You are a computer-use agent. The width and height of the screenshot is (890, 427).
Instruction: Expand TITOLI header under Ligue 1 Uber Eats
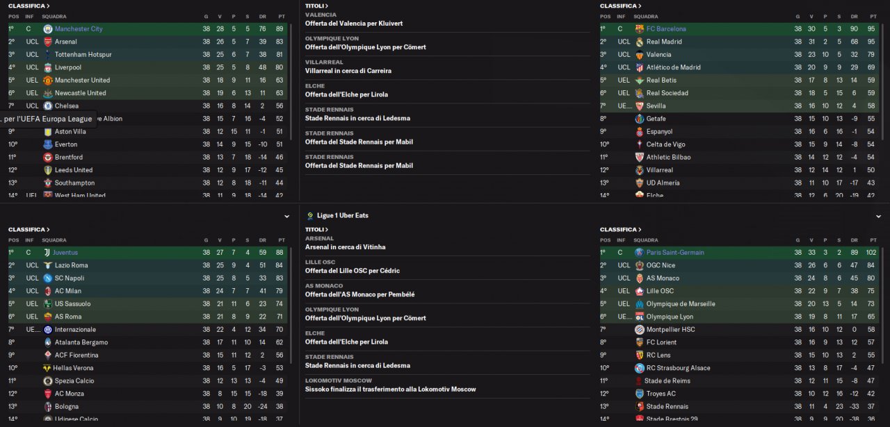317,229
